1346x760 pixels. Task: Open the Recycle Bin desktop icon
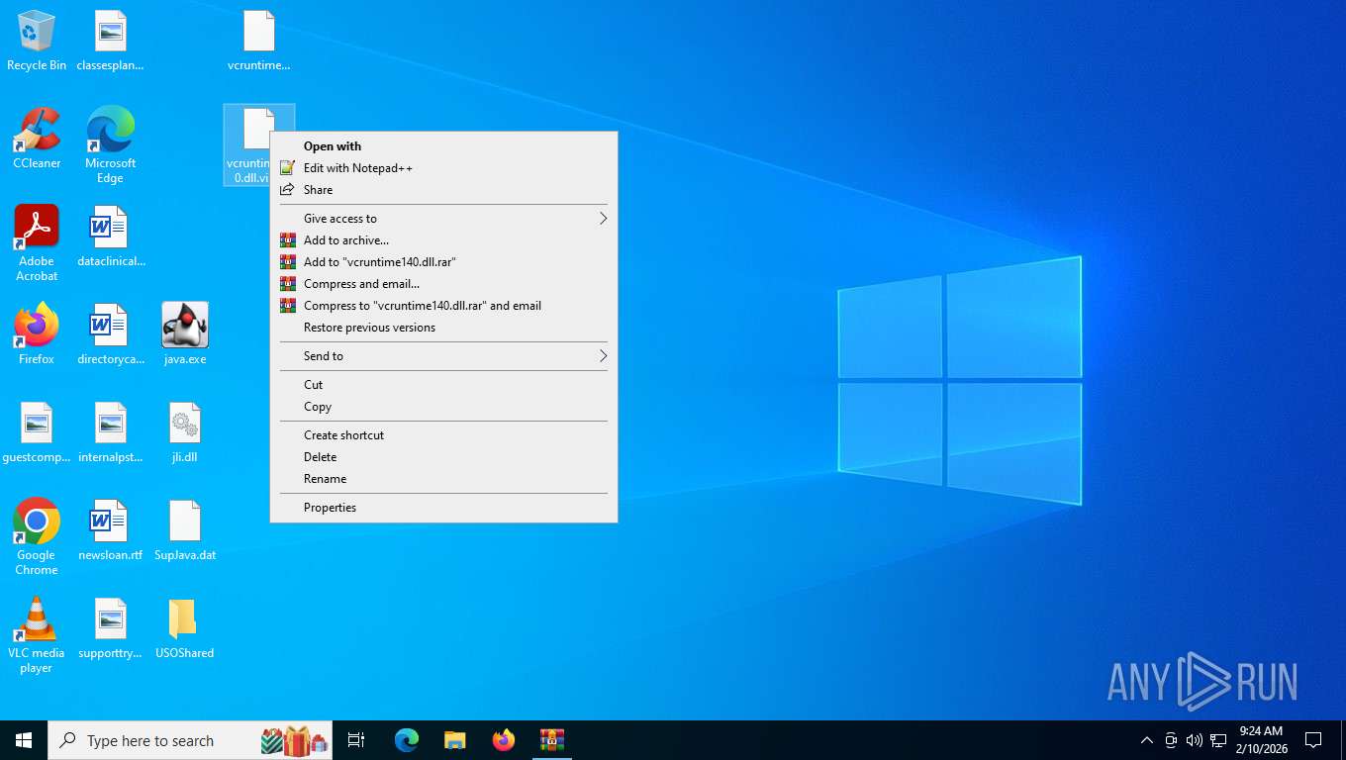pos(37,42)
